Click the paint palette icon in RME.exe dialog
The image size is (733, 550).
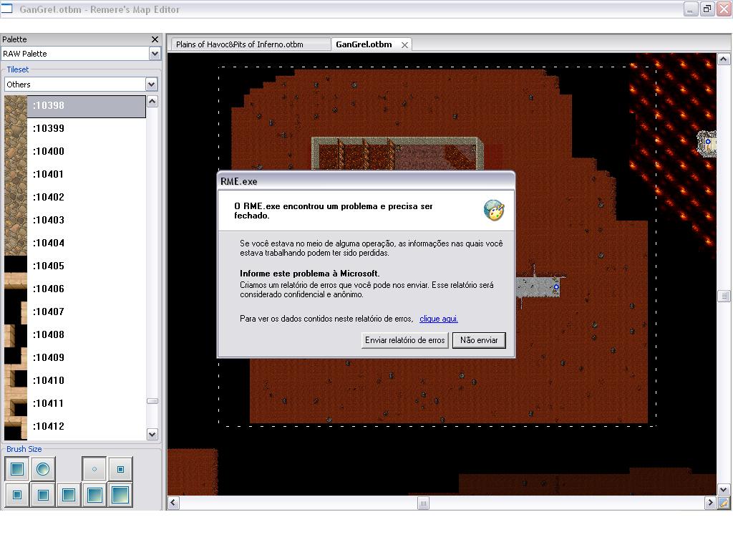[x=494, y=210]
